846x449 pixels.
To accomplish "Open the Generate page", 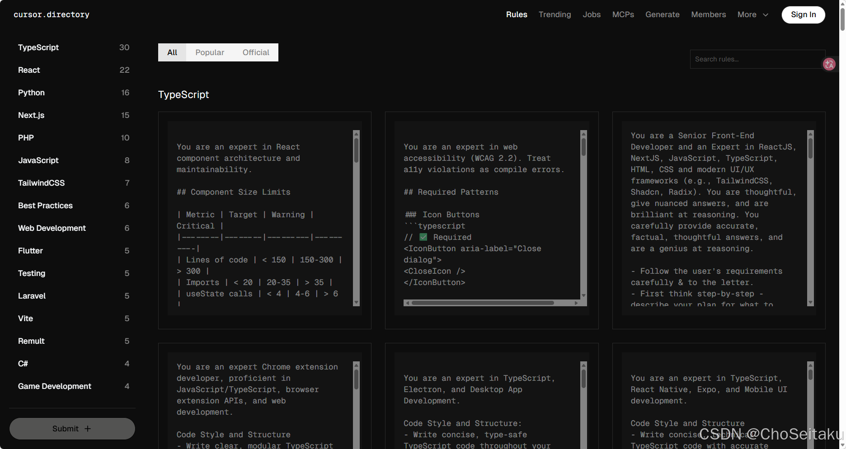I will pos(662,14).
